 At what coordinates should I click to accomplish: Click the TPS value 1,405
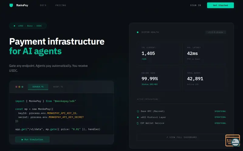[148, 53]
